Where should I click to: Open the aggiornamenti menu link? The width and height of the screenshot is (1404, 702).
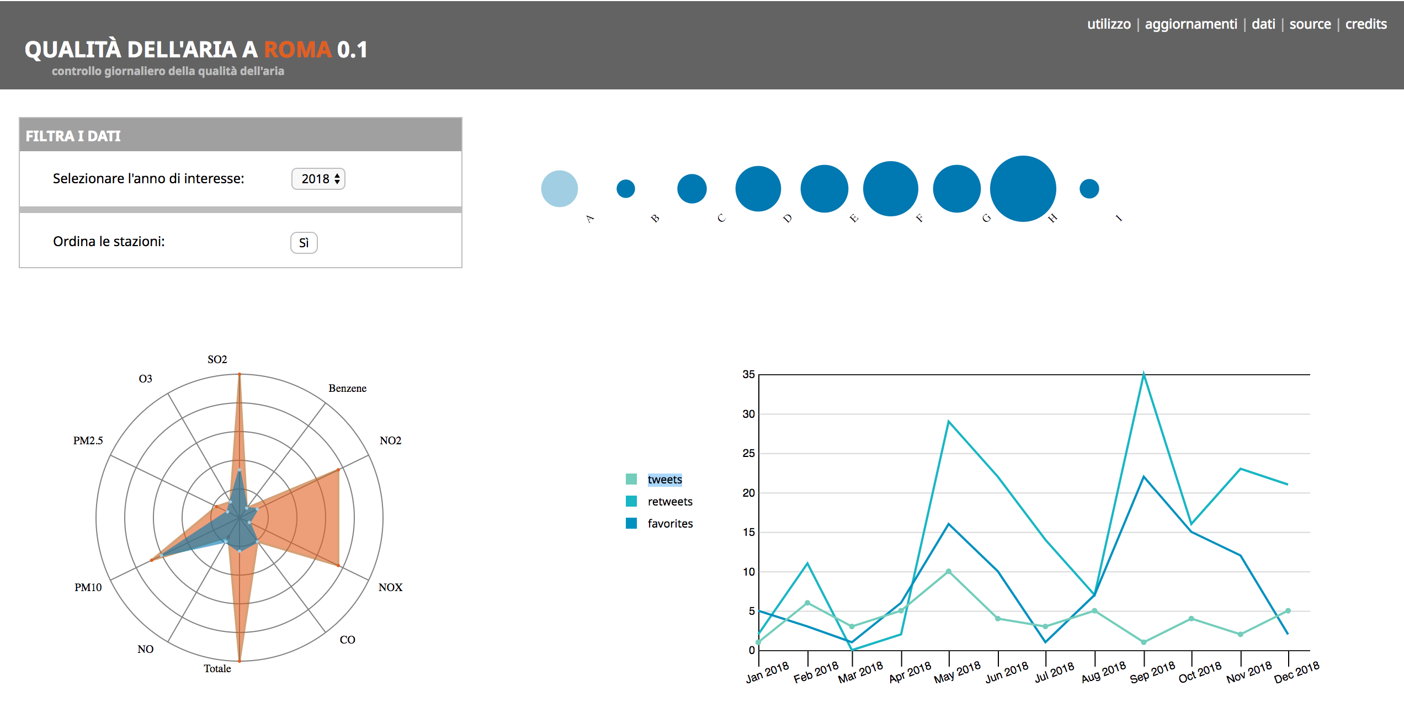coord(1190,24)
